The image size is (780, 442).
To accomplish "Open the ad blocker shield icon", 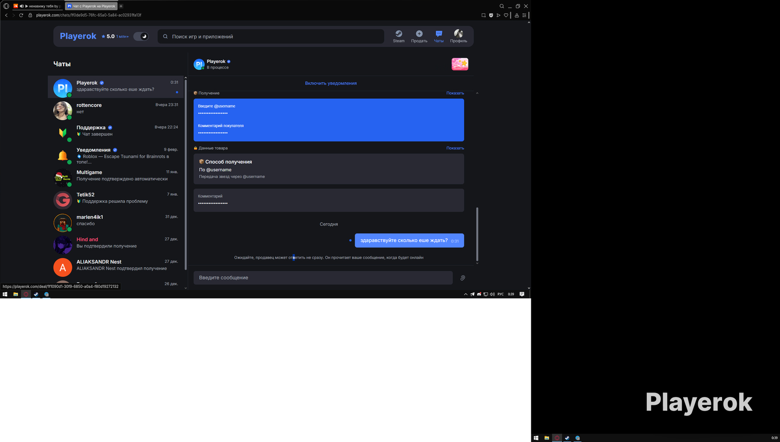I will 491,15.
